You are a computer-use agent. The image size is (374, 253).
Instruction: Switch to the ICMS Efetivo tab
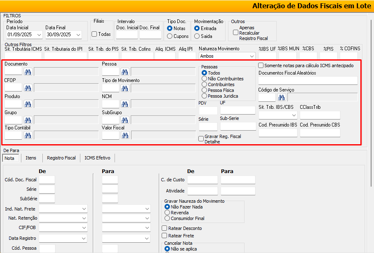98,158
